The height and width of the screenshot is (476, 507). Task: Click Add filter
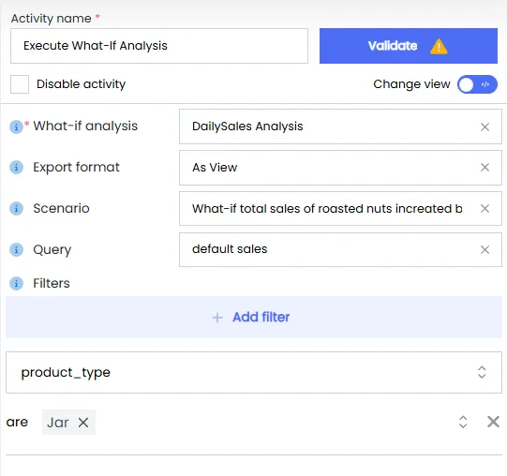tap(254, 317)
